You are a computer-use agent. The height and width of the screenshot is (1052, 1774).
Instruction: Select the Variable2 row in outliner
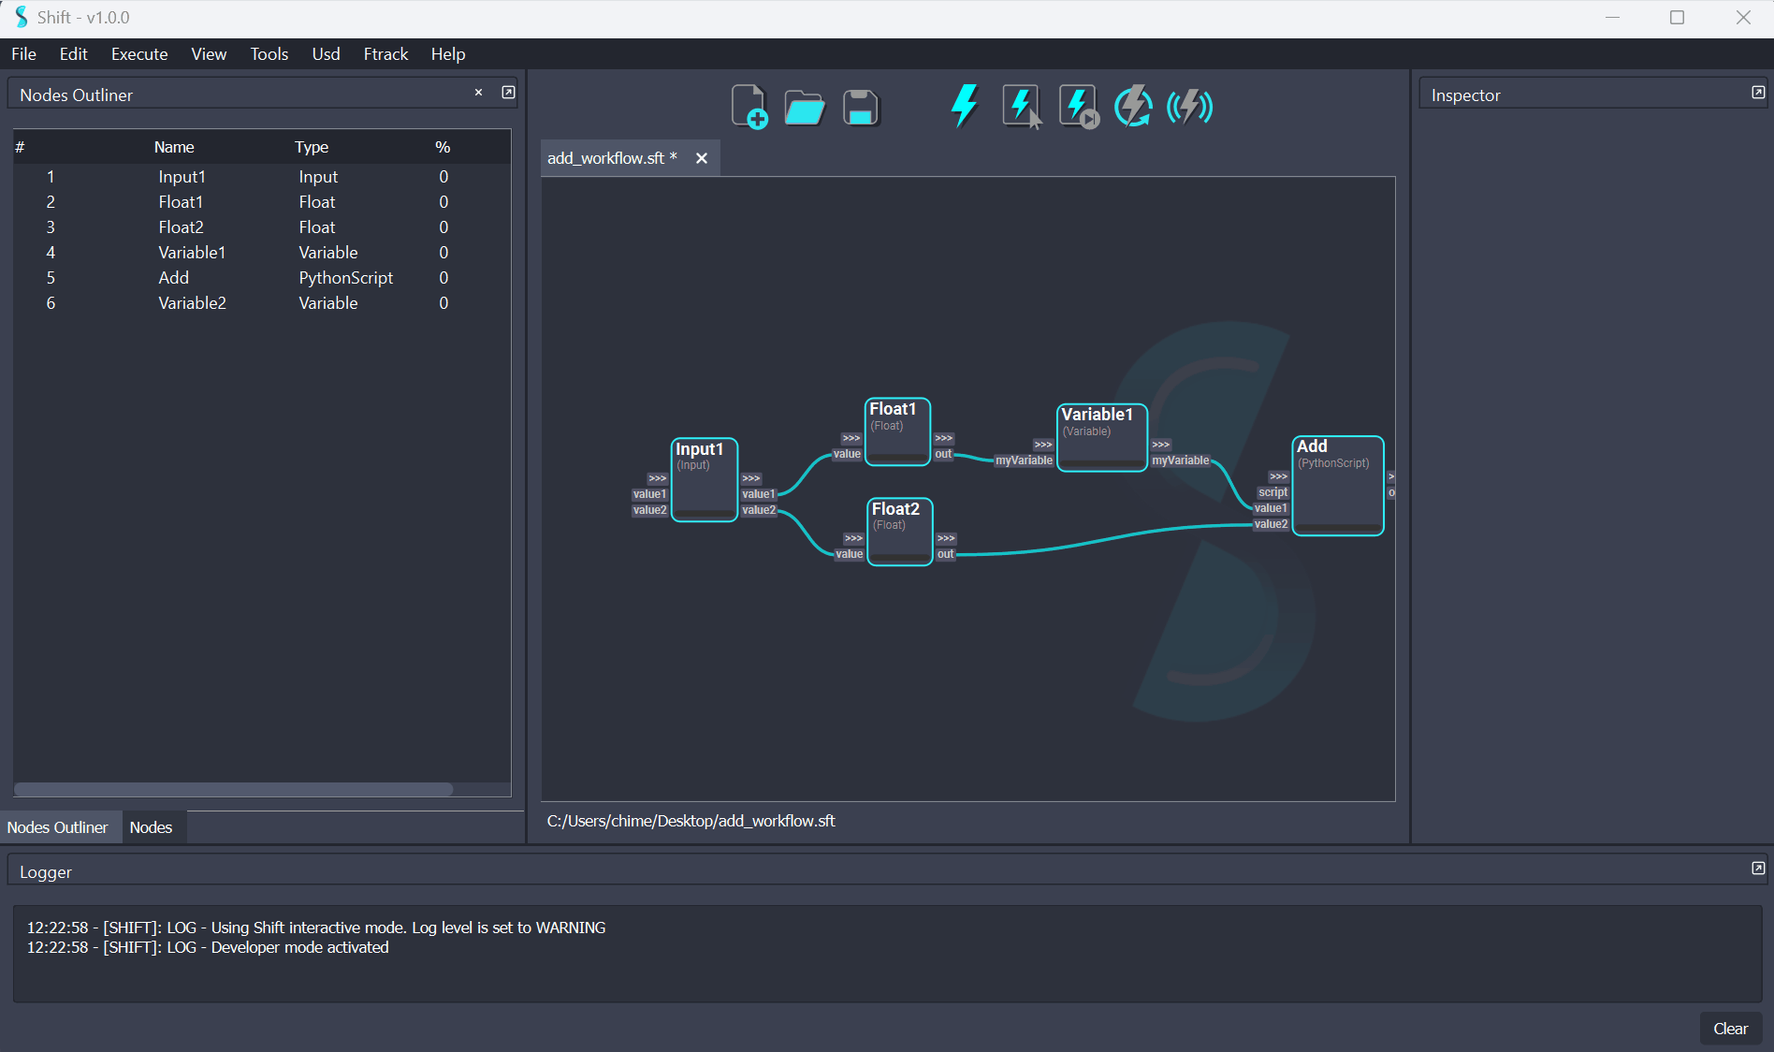point(192,303)
